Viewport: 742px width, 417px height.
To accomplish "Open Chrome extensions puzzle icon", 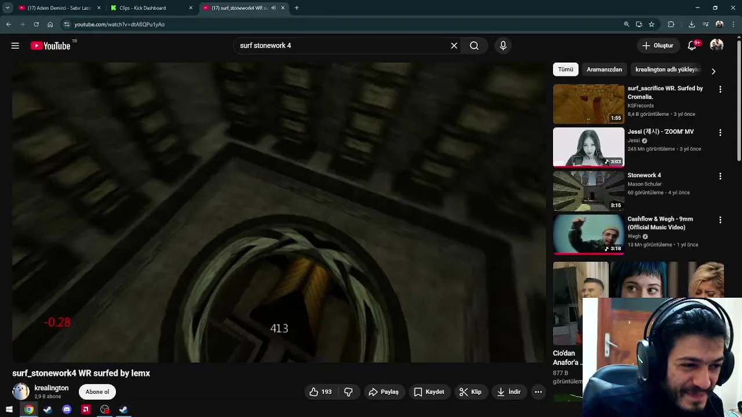I will 671,24.
